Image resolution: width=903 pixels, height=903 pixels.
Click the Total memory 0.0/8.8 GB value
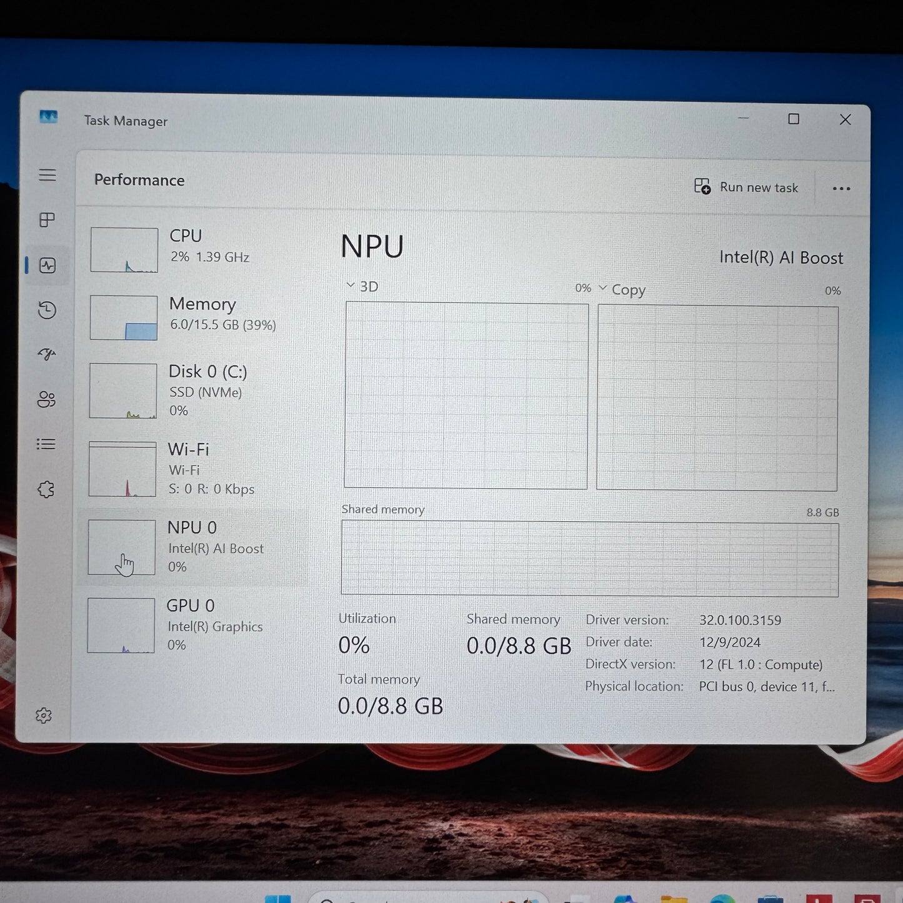click(x=390, y=706)
